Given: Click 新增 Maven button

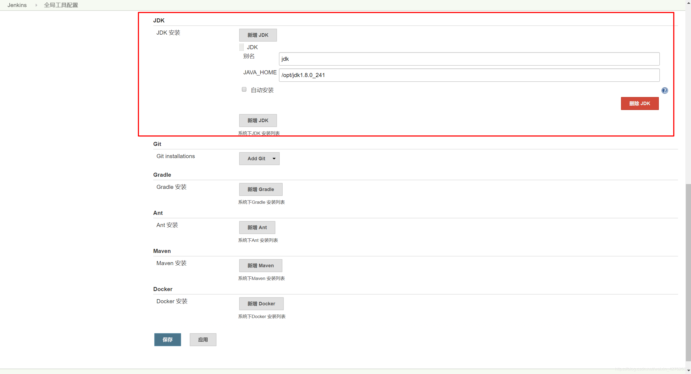Looking at the screenshot, I should click(261, 266).
